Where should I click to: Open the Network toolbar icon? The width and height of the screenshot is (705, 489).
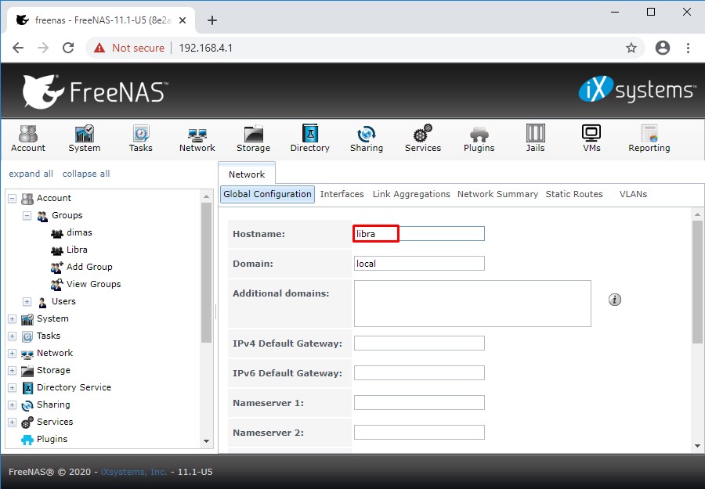(197, 138)
